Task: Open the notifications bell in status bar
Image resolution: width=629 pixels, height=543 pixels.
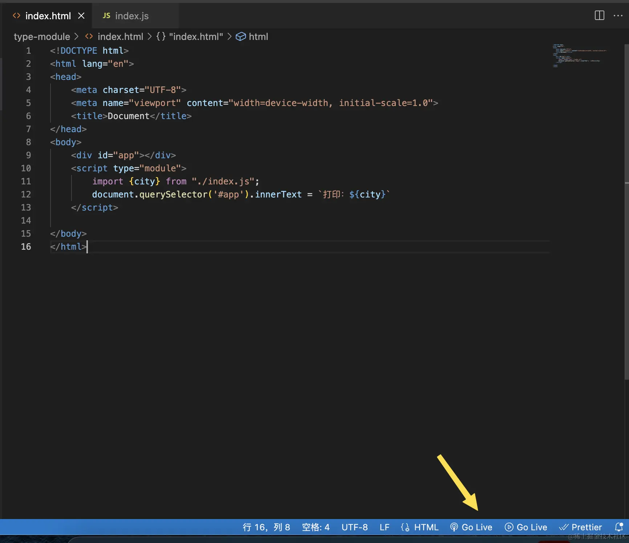Action: 619,527
